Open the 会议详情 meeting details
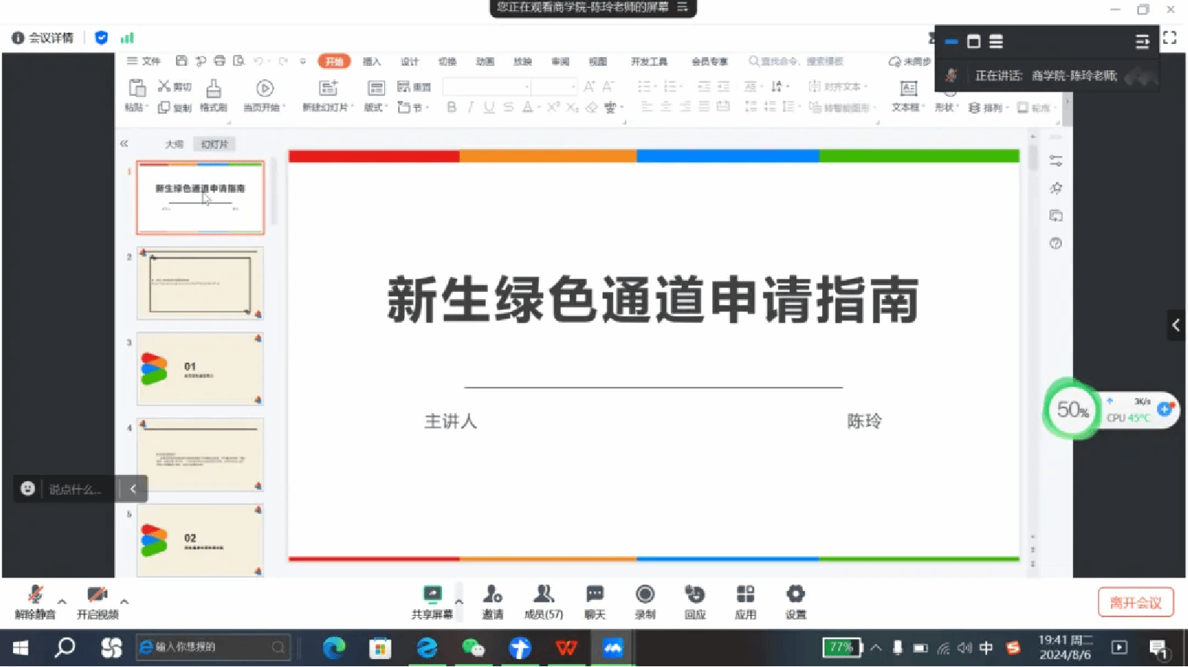 point(43,38)
